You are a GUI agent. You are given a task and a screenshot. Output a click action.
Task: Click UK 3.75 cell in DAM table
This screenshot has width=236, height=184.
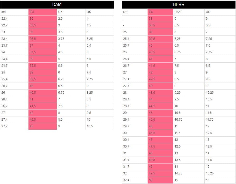[71, 39]
